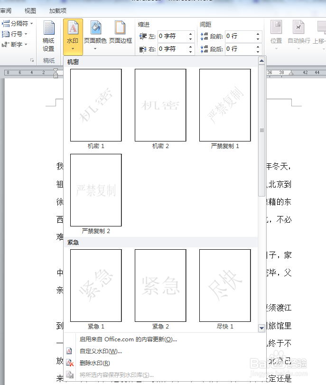
Task: Expand the 位置 dropdown arrow
Action: tap(276, 48)
